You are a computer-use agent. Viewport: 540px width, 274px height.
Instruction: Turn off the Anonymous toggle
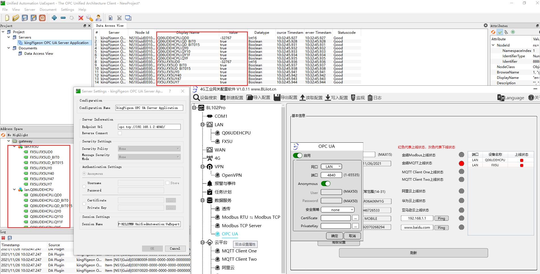tap(326, 184)
